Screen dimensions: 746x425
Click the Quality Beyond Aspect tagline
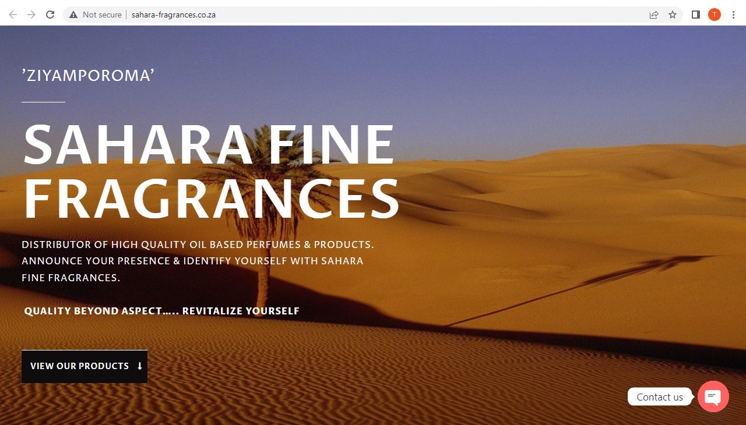click(161, 311)
